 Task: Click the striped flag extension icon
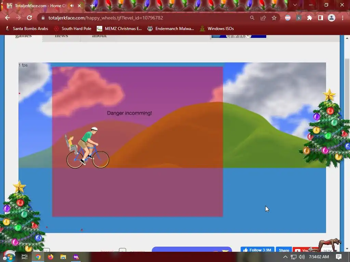288,18
